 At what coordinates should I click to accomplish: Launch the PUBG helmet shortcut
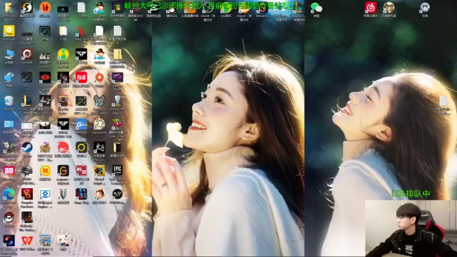[27, 171]
